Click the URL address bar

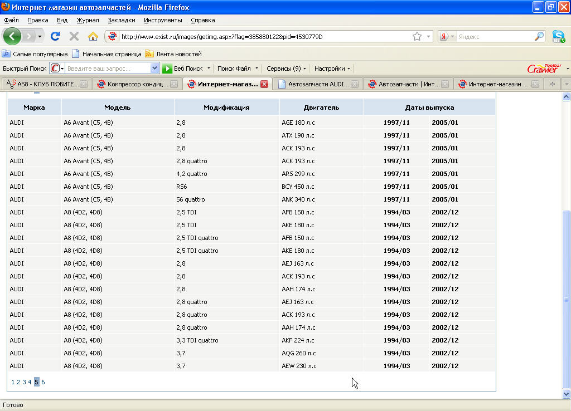(262, 37)
